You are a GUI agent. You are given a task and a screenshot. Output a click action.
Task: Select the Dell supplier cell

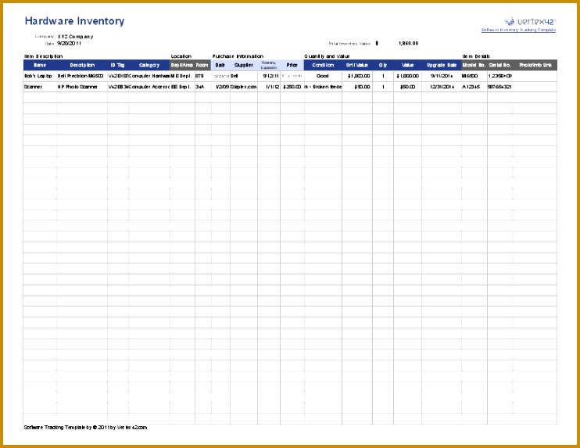point(244,76)
